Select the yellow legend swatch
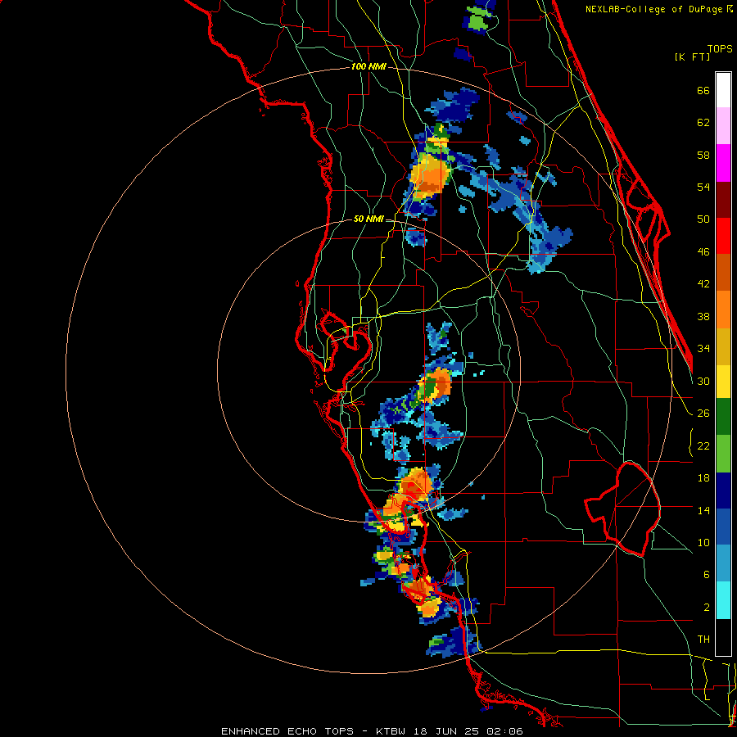 pos(723,382)
